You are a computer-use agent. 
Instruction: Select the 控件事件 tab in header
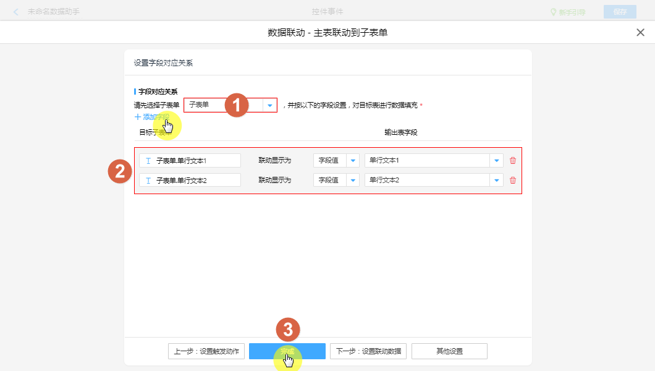327,12
